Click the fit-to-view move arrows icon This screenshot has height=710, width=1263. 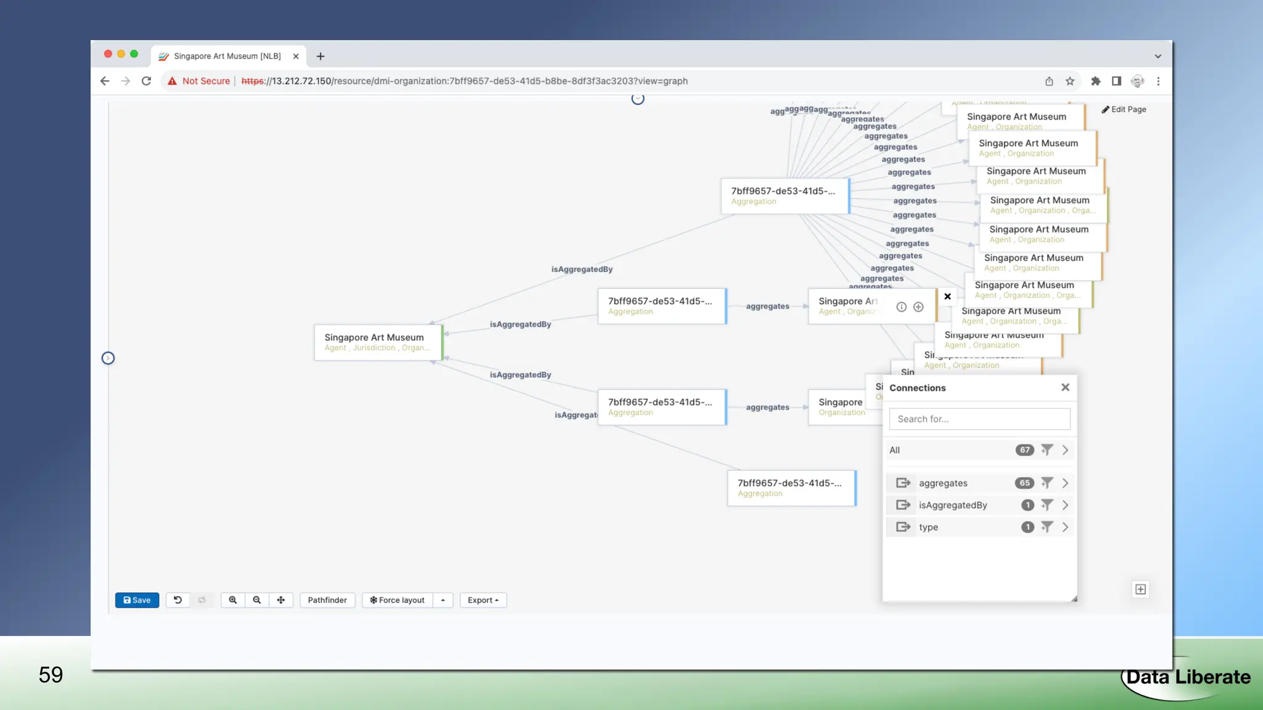[281, 600]
